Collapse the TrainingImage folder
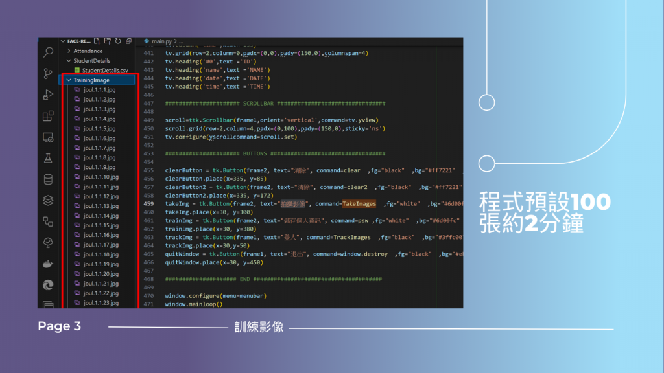Screen dimensions: 664x373 69,80
